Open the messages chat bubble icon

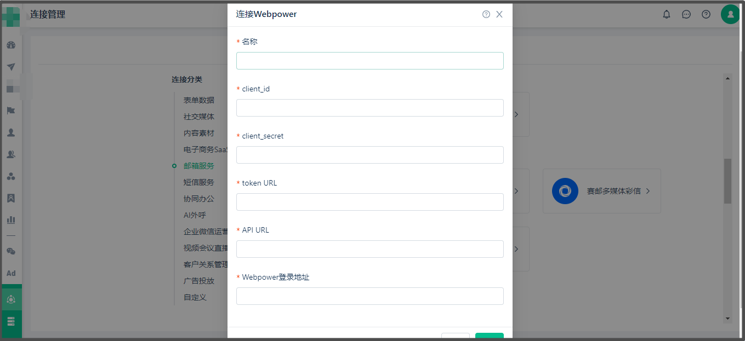click(x=686, y=14)
